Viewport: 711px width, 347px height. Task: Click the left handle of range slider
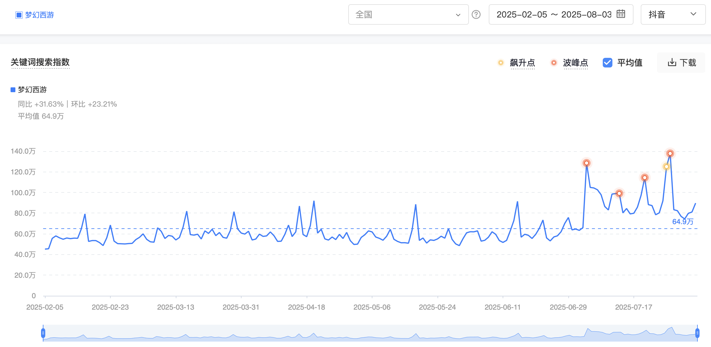pos(43,333)
